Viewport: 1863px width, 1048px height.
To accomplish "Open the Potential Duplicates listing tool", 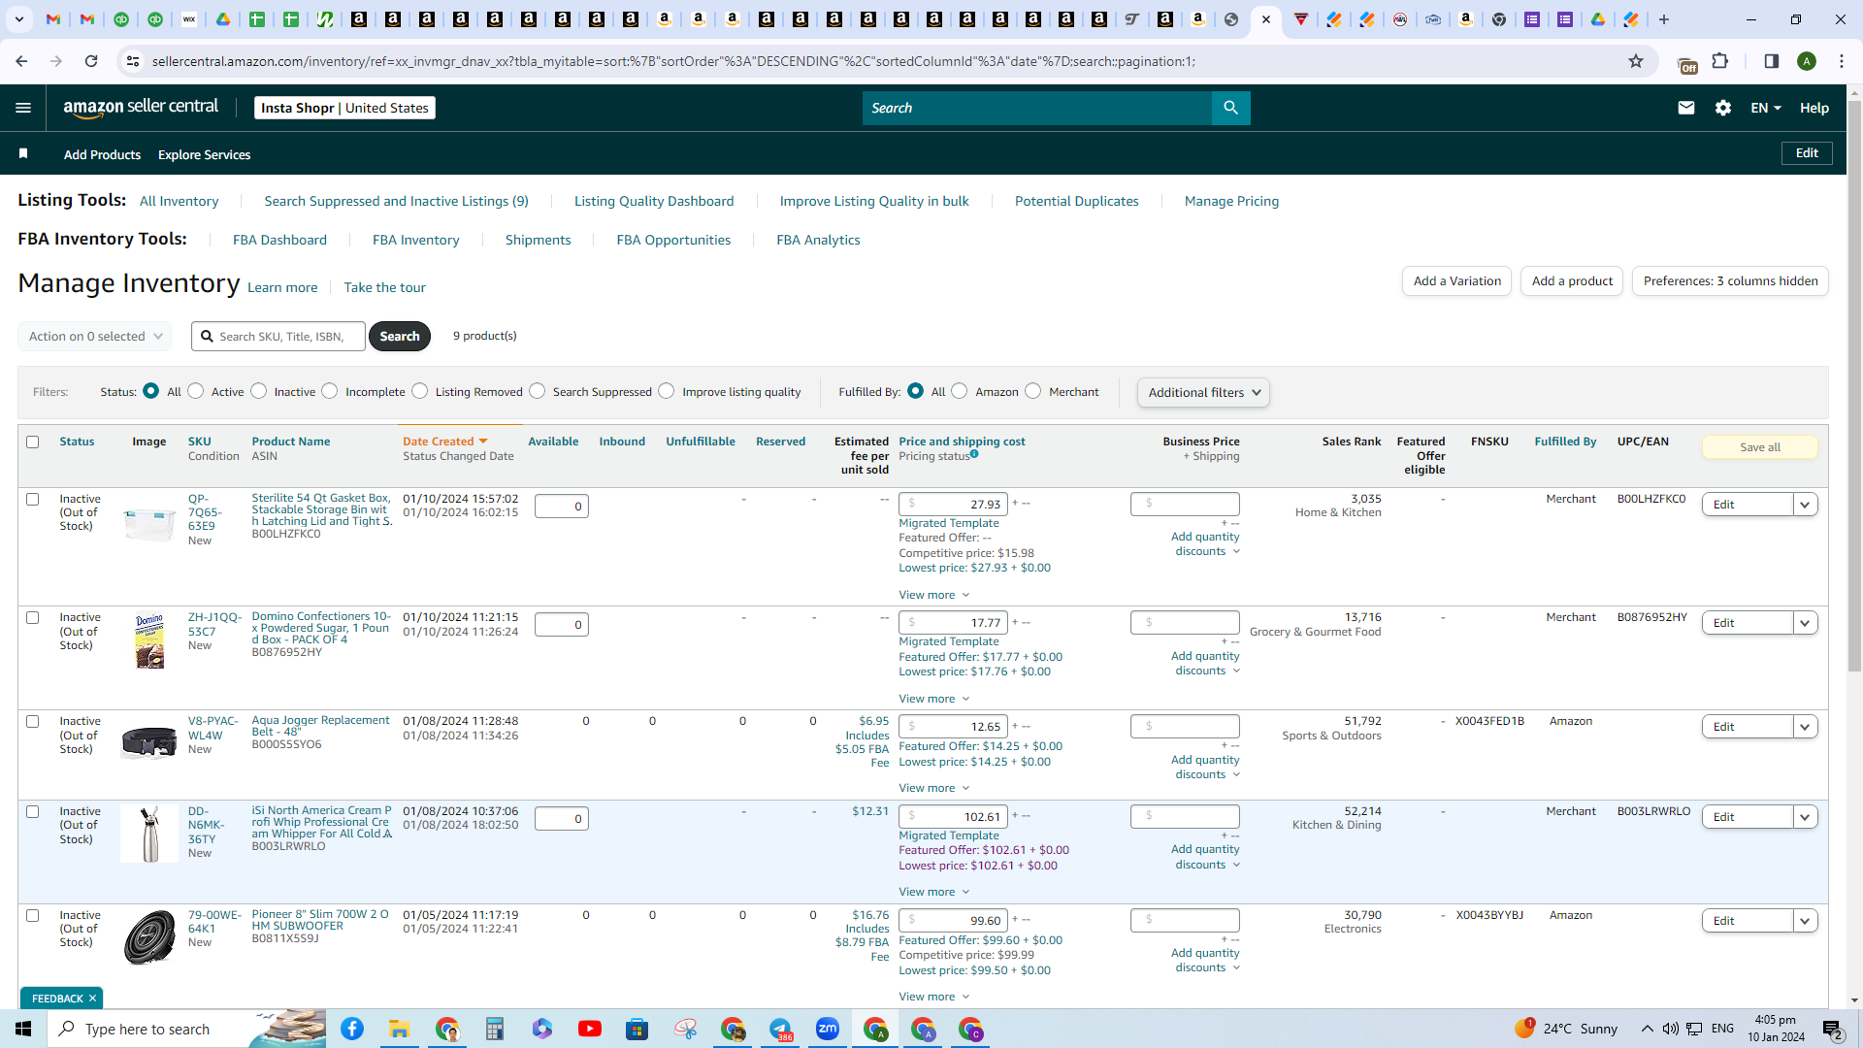I will (x=1077, y=201).
